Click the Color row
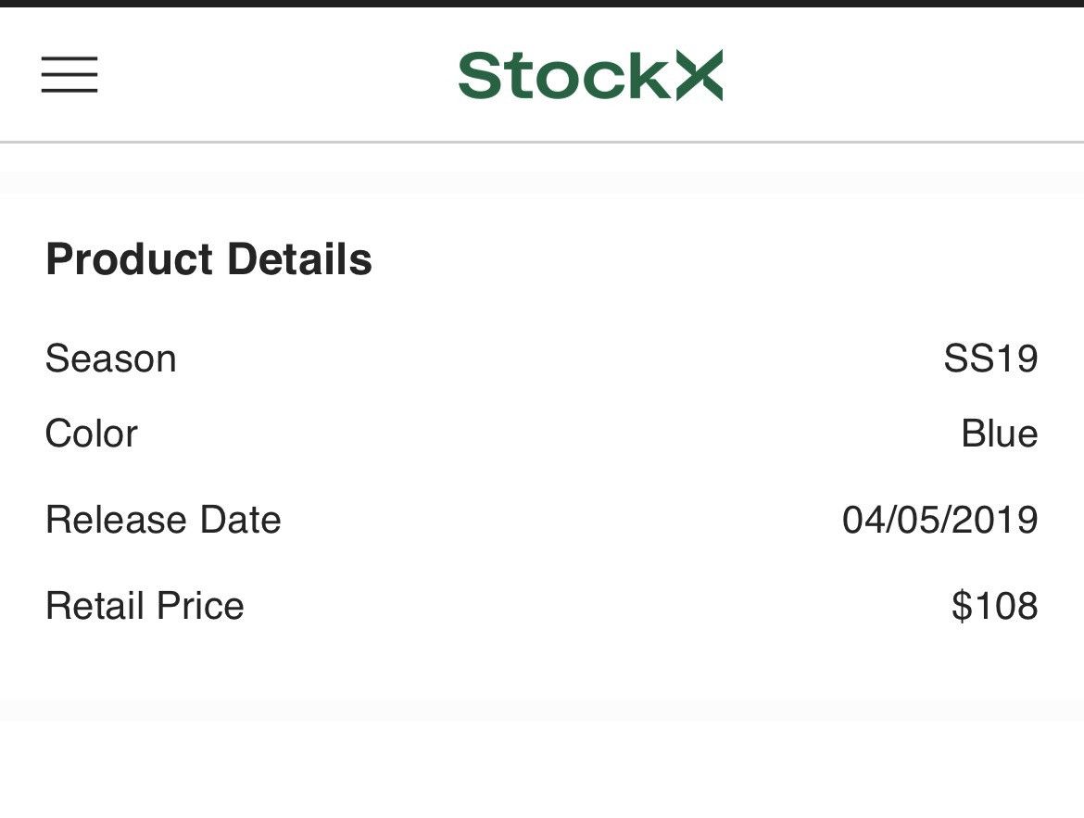This screenshot has width=1084, height=818. click(542, 434)
